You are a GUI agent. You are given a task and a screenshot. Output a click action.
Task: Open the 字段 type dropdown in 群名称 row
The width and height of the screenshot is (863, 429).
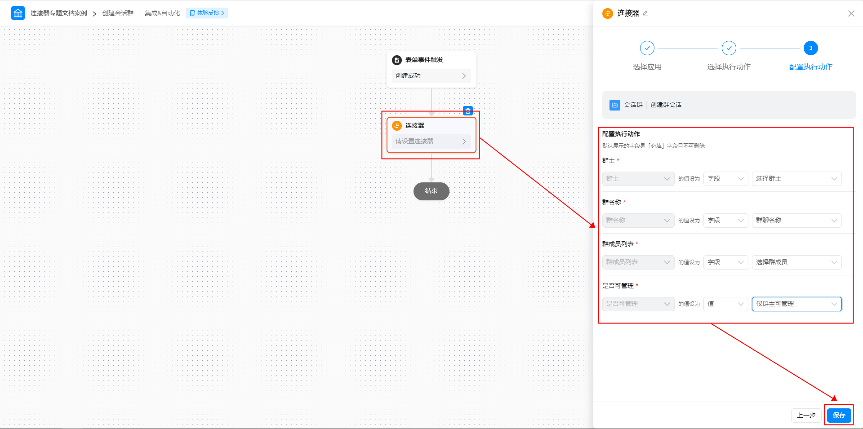pyautogui.click(x=726, y=221)
